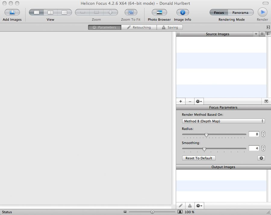Image resolution: width=271 pixels, height=215 pixels.
Task: Adjust the status bar zoom slider
Action: pyautogui.click(x=152, y=212)
